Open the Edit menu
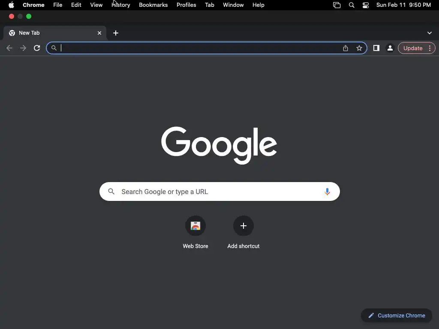This screenshot has width=439, height=329. (x=76, y=5)
